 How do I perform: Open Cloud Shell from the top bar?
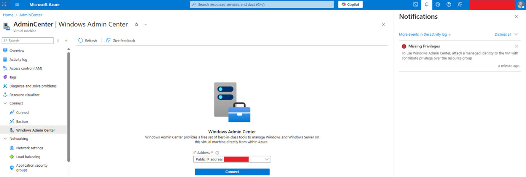tap(415, 4)
